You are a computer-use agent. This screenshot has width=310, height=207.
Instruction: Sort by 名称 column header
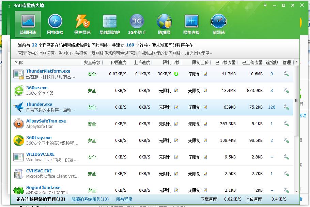pos(19,62)
